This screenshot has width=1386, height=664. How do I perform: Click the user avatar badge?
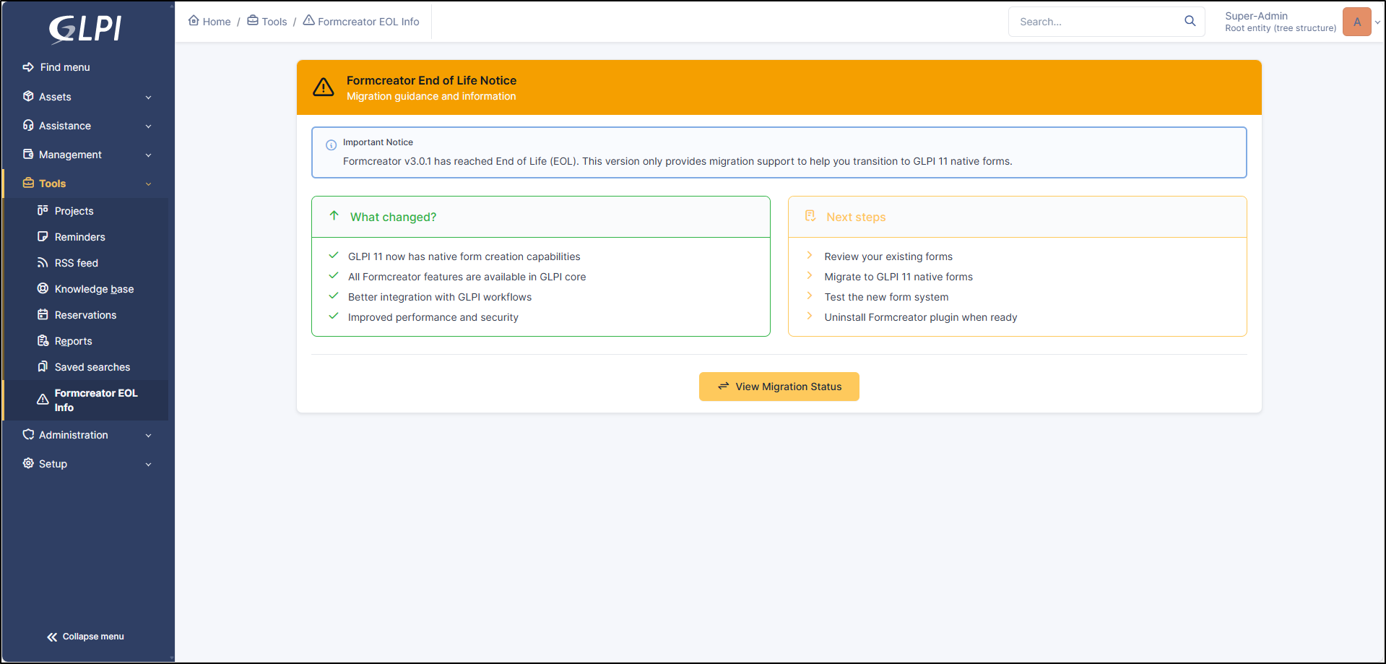(x=1356, y=22)
